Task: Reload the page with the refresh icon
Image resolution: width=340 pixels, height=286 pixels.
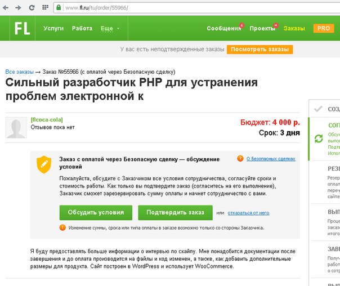Action: pyautogui.click(x=32, y=7)
